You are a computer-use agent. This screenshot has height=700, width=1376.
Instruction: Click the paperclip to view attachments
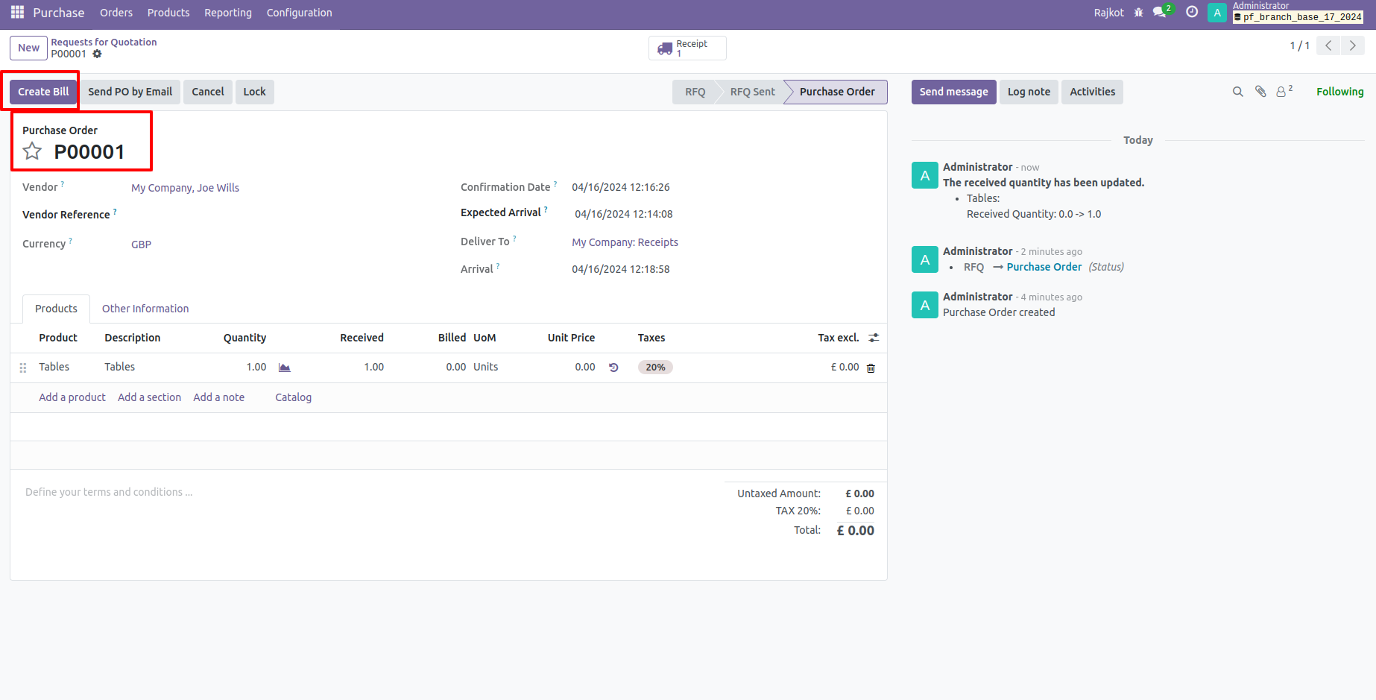[x=1260, y=91]
